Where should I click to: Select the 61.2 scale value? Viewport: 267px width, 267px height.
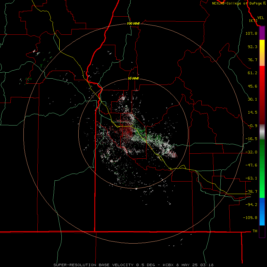pyautogui.click(x=252, y=73)
